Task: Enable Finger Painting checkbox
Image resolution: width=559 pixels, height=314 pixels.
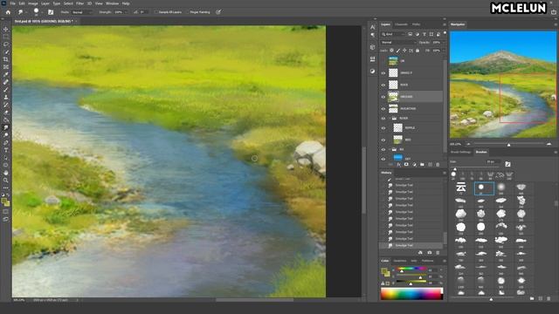Action: click(x=188, y=12)
